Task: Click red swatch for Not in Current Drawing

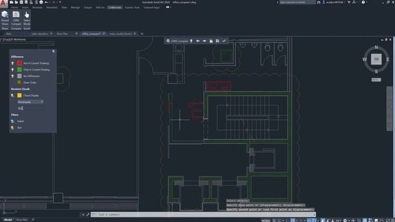Action: 19,63
